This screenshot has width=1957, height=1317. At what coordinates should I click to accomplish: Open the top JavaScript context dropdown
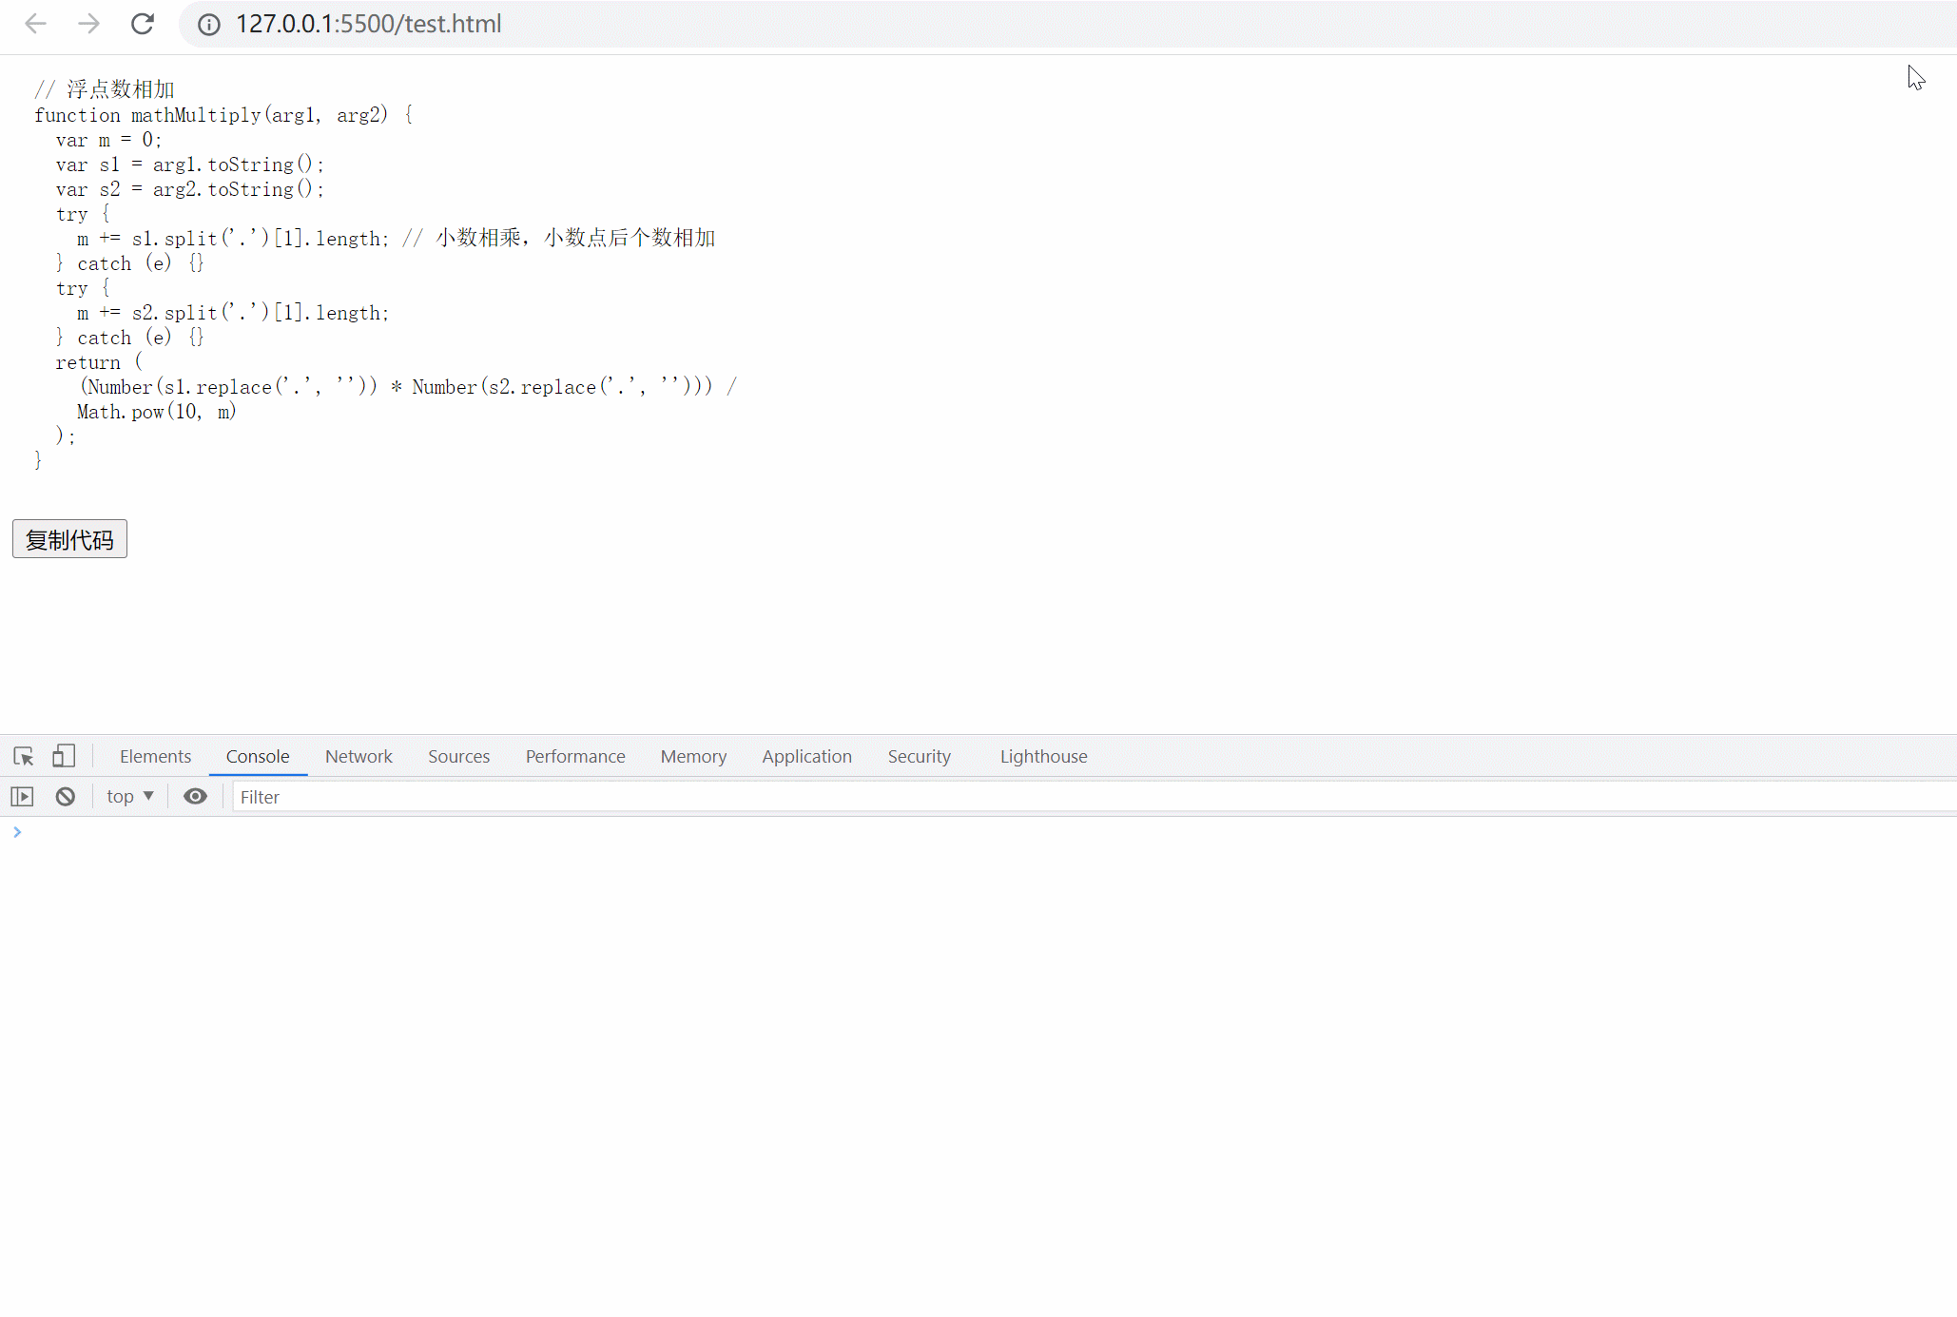[129, 797]
